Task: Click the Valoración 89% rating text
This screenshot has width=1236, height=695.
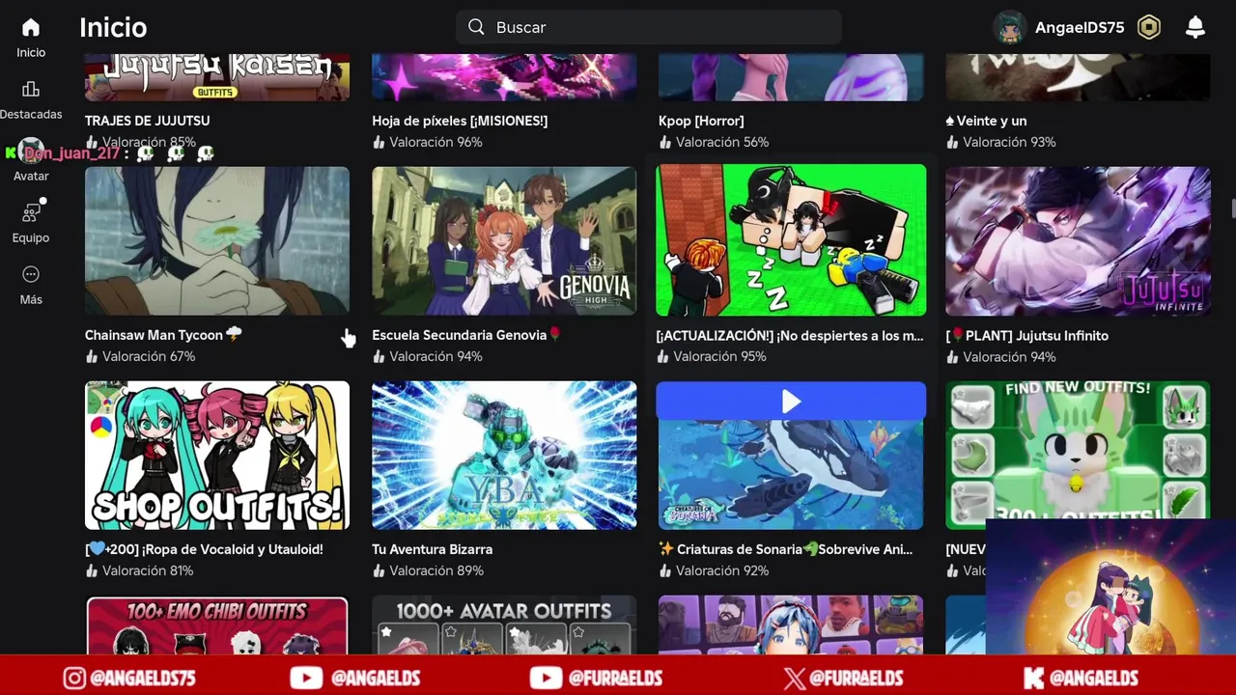Action: pyautogui.click(x=436, y=570)
